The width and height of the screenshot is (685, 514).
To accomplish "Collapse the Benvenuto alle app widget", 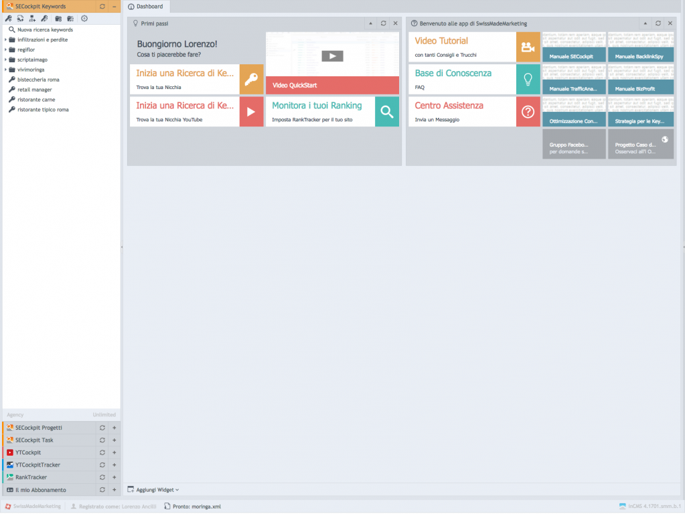I will tap(645, 23).
